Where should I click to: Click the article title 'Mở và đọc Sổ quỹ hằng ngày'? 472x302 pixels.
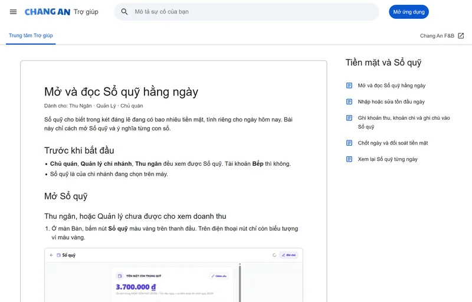pos(121,92)
